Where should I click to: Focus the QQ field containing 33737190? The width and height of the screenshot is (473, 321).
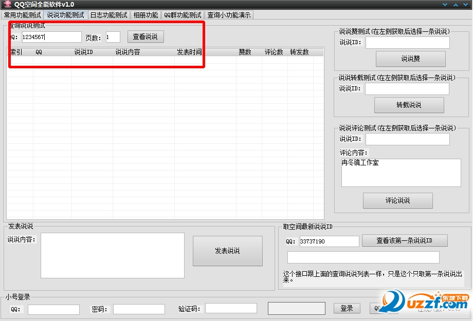[329, 241]
